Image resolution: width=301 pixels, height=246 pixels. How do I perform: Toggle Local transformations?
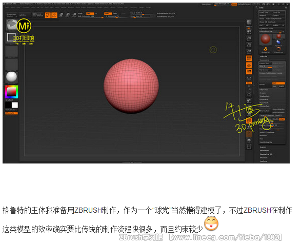(249, 71)
